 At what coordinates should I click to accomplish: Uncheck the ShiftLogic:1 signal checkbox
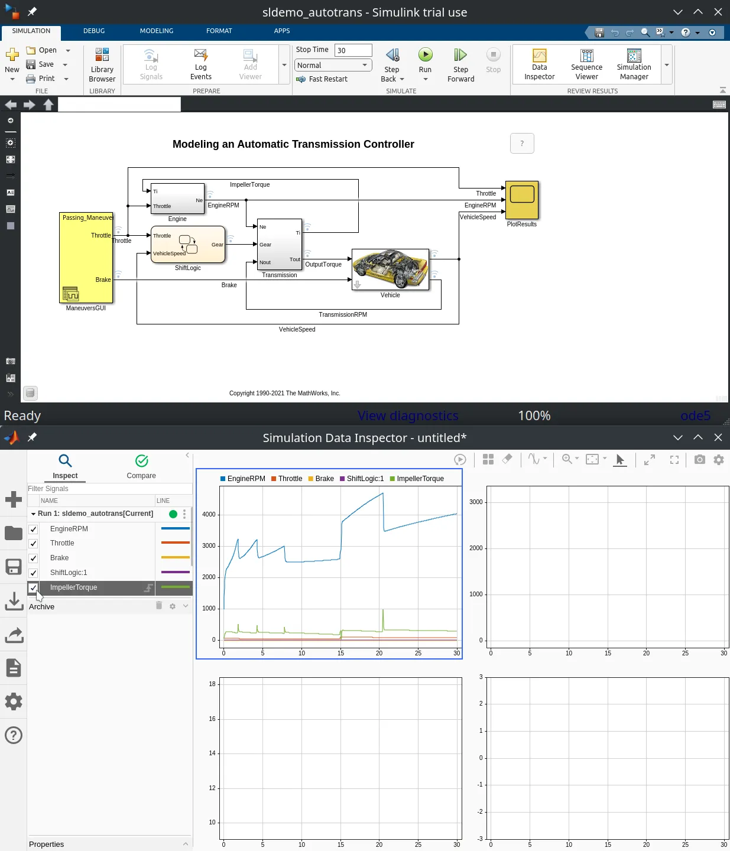pyautogui.click(x=33, y=573)
